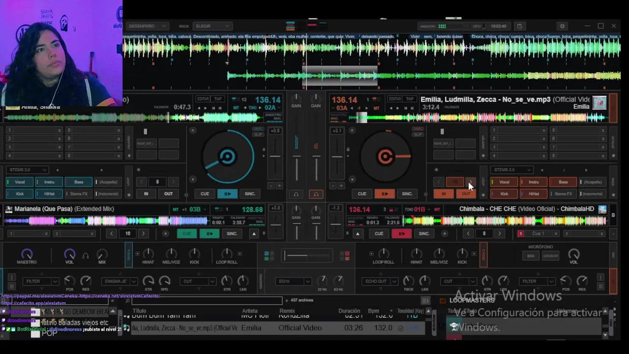Sort the browser by Bpm column
This screenshot has width=629, height=354.
tap(373, 311)
